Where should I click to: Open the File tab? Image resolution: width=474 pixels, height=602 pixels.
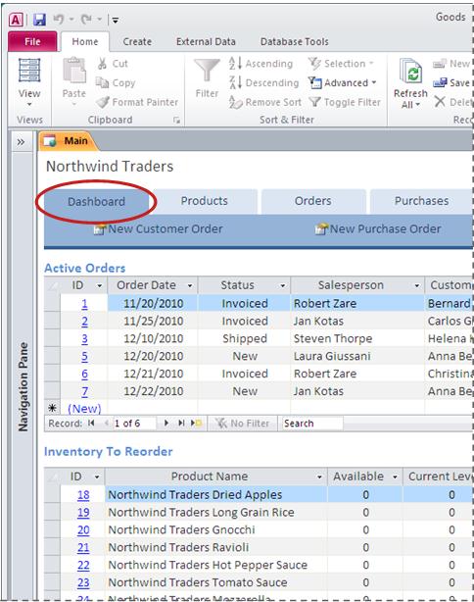click(32, 41)
